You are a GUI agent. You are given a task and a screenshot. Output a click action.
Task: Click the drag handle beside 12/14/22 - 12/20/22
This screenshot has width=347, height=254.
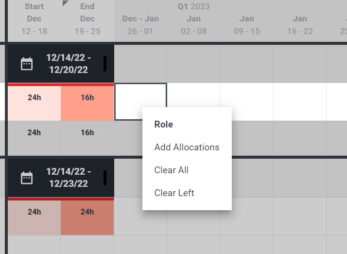[105, 64]
